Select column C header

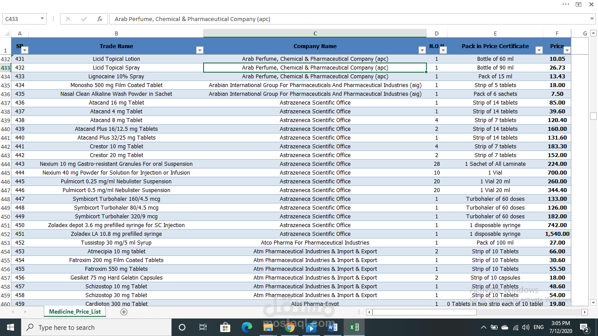point(315,33)
